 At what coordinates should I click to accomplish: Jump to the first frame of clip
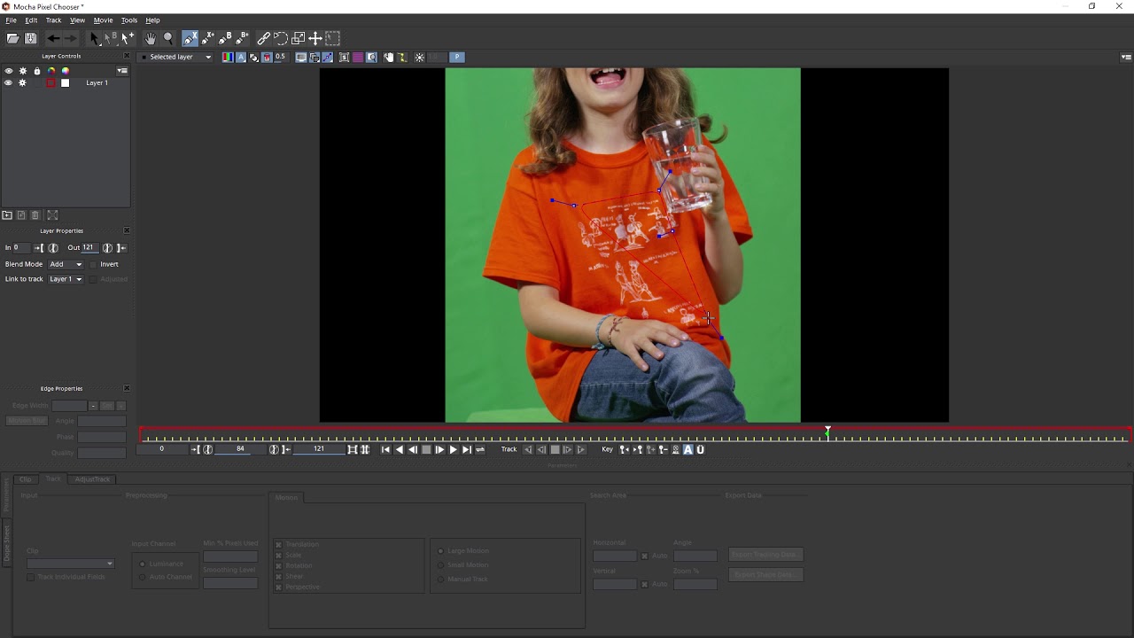coord(385,449)
